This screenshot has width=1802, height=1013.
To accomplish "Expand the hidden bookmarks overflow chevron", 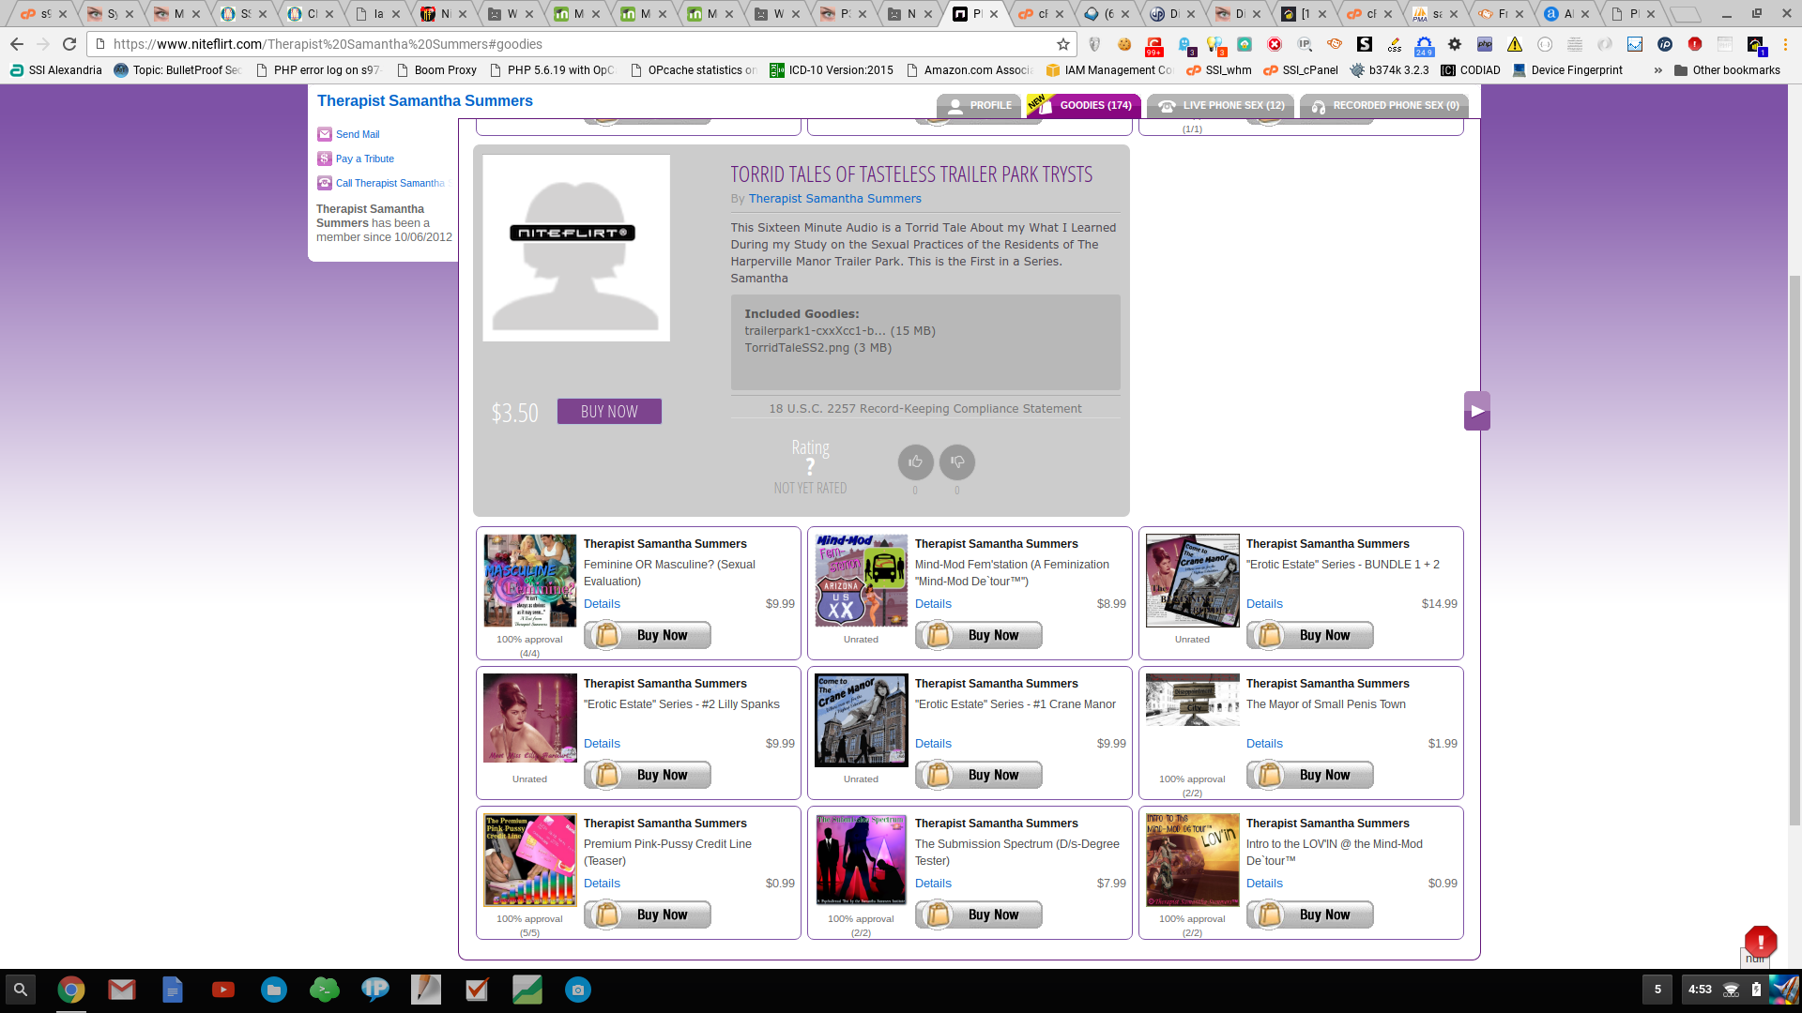I will [x=1657, y=70].
